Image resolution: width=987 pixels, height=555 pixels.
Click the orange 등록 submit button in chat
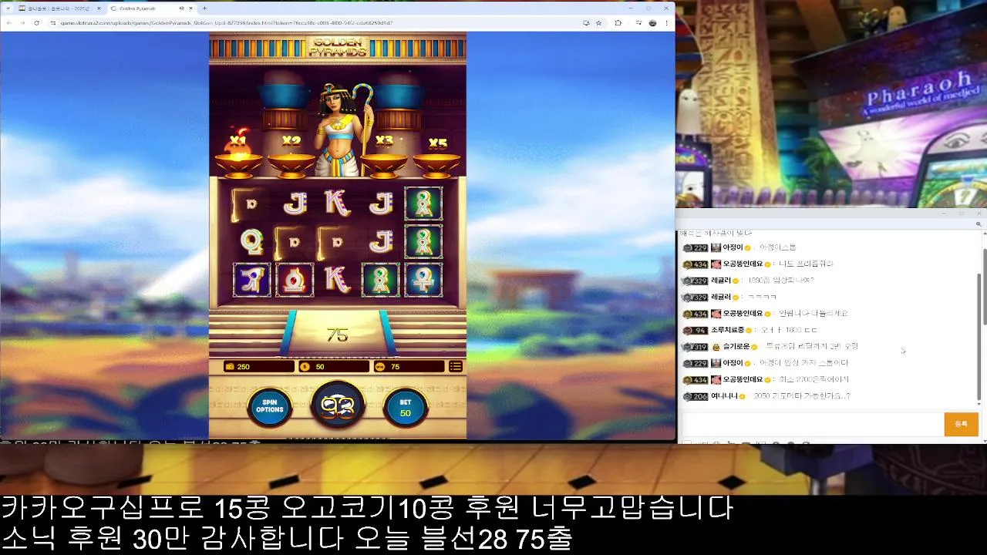point(961,424)
